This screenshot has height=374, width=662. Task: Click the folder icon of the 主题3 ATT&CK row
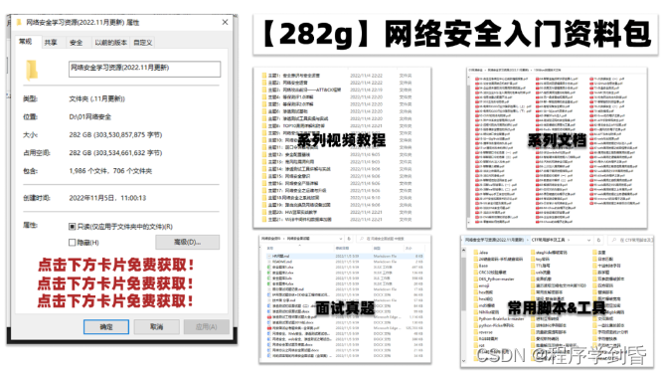[x=264, y=90]
